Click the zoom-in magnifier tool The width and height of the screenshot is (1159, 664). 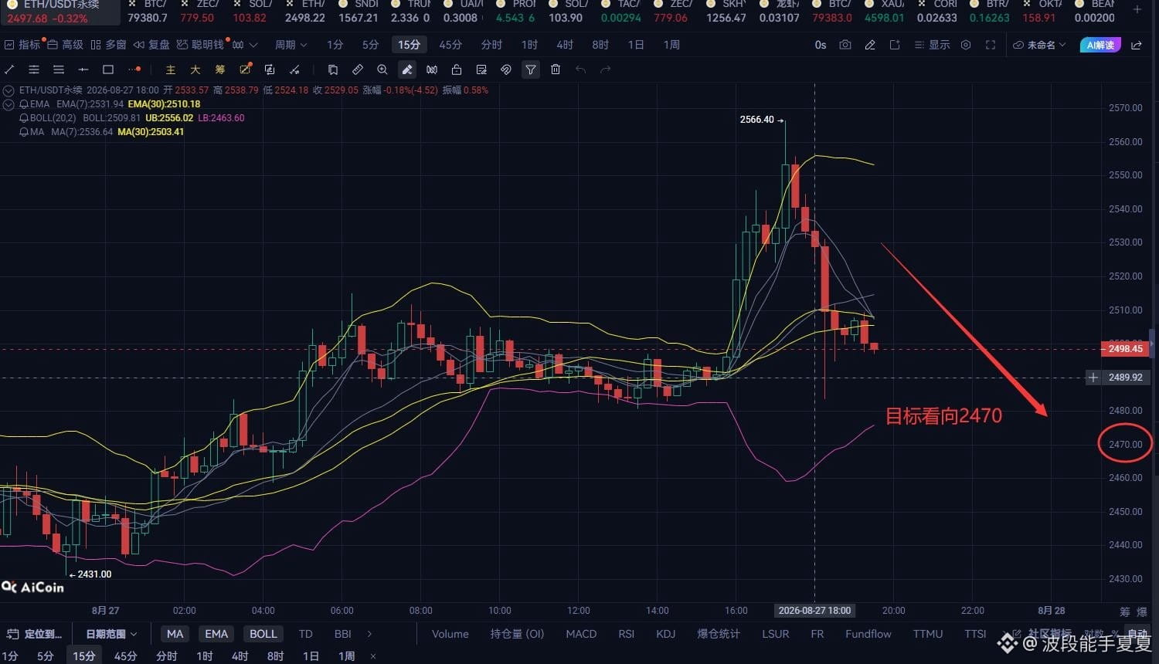click(382, 69)
